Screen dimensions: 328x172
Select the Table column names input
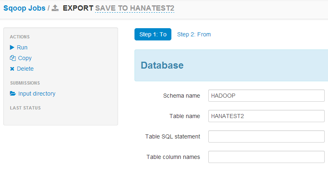(266, 157)
